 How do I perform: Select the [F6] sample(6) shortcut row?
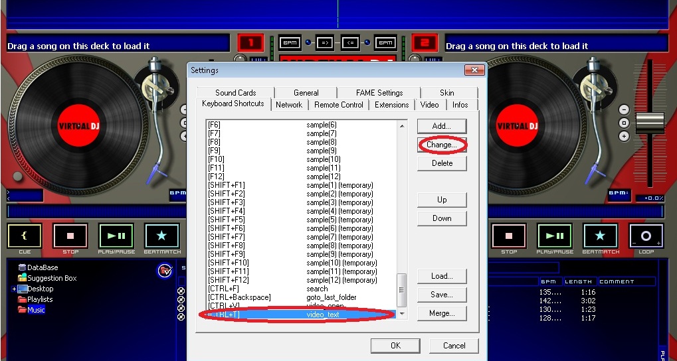click(301, 125)
